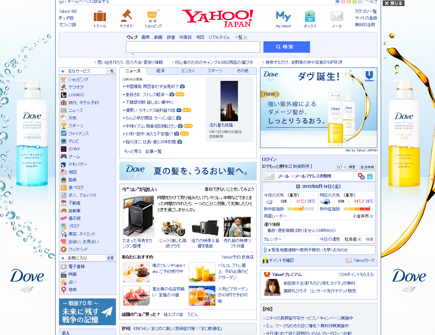This screenshot has height=335, width=435.
Task: Open カテゴリ一覧 link at top right
Action: coord(366,11)
